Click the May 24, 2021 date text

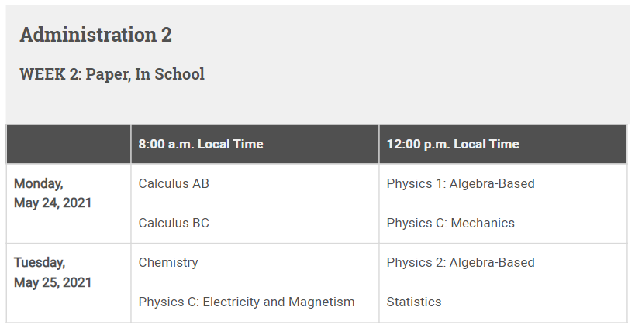[53, 203]
